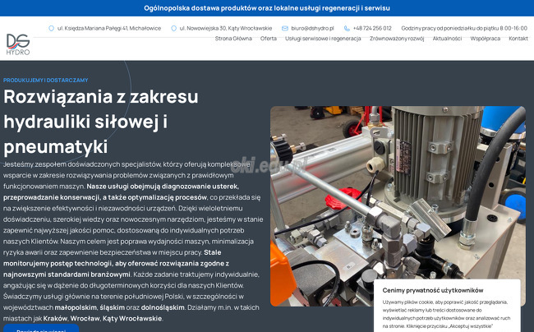Open the Strona Główna menu item
The image size is (534, 332).
pyautogui.click(x=233, y=39)
